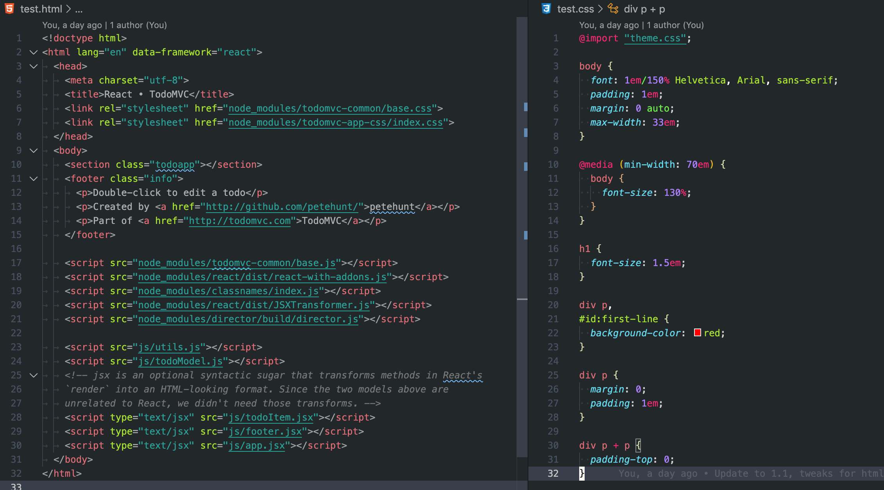Click the HTML5 icon on the test.html tab
This screenshot has height=490, width=884.
(10, 9)
